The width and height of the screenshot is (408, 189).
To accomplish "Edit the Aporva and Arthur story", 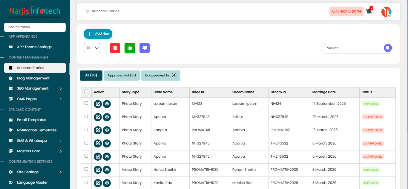I will coord(98,117).
